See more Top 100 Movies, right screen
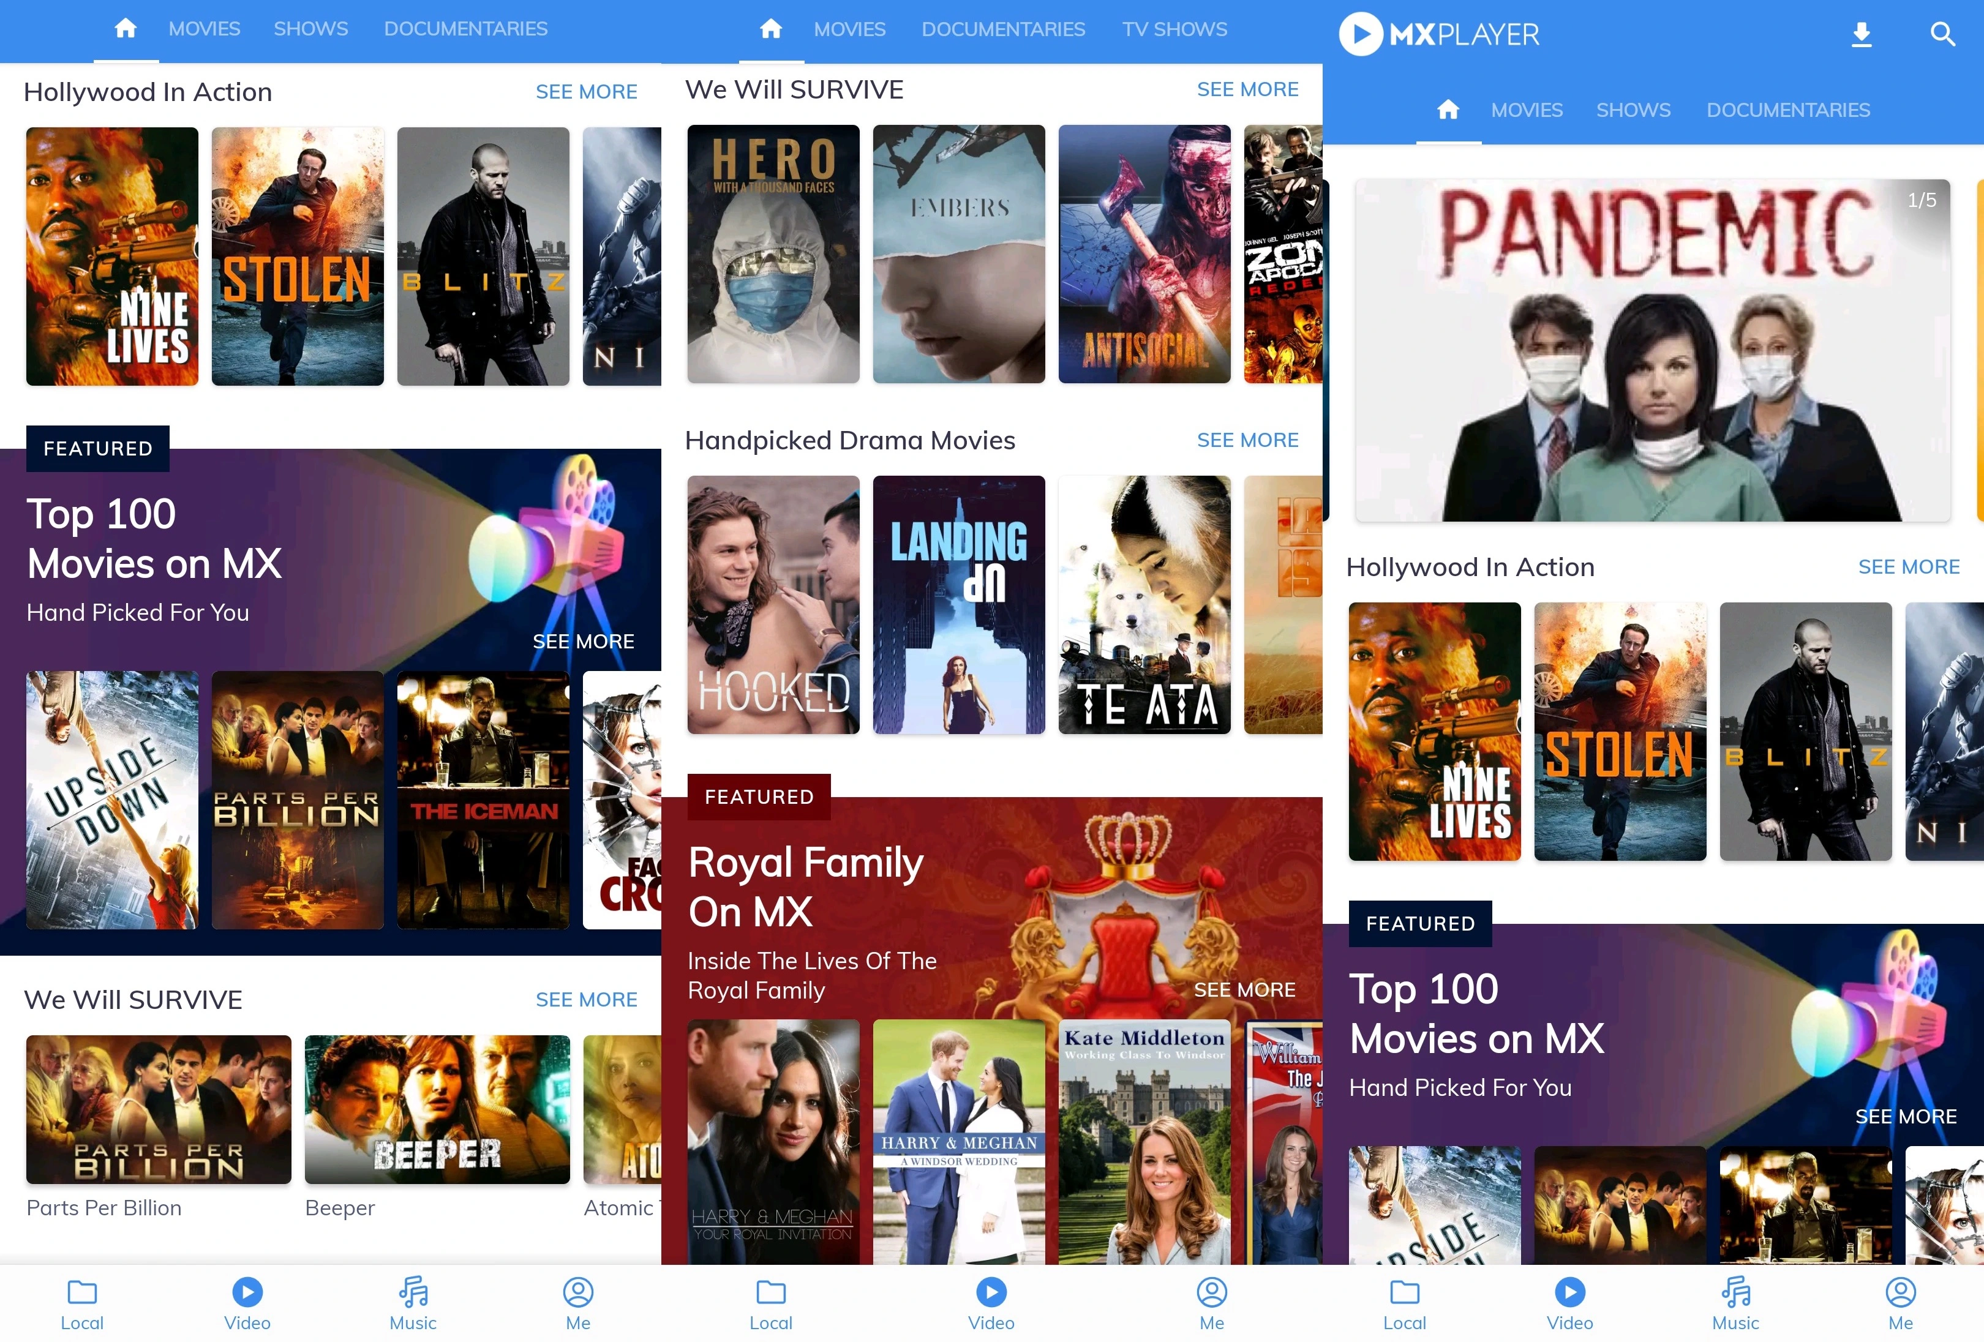Image resolution: width=1984 pixels, height=1342 pixels. [1906, 1117]
